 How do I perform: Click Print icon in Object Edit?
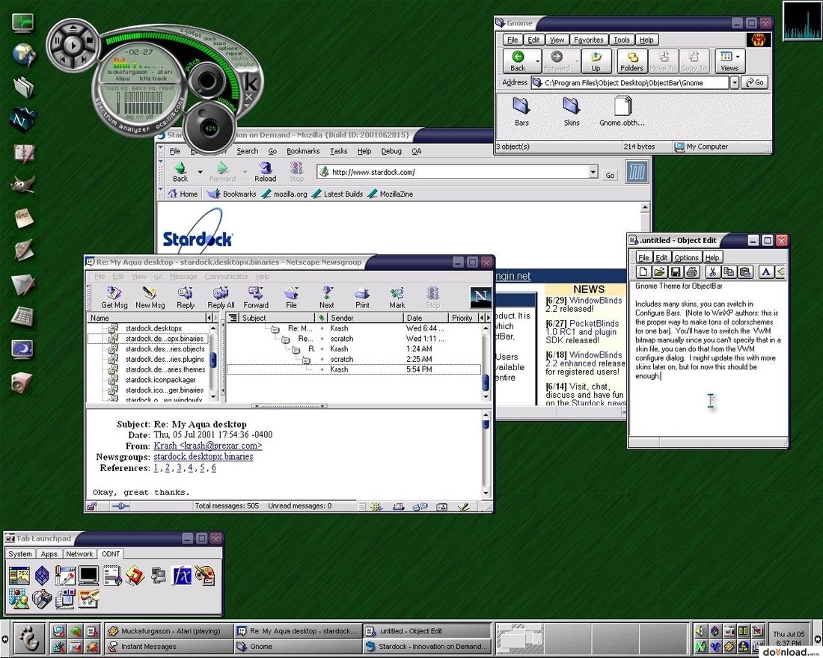692,271
